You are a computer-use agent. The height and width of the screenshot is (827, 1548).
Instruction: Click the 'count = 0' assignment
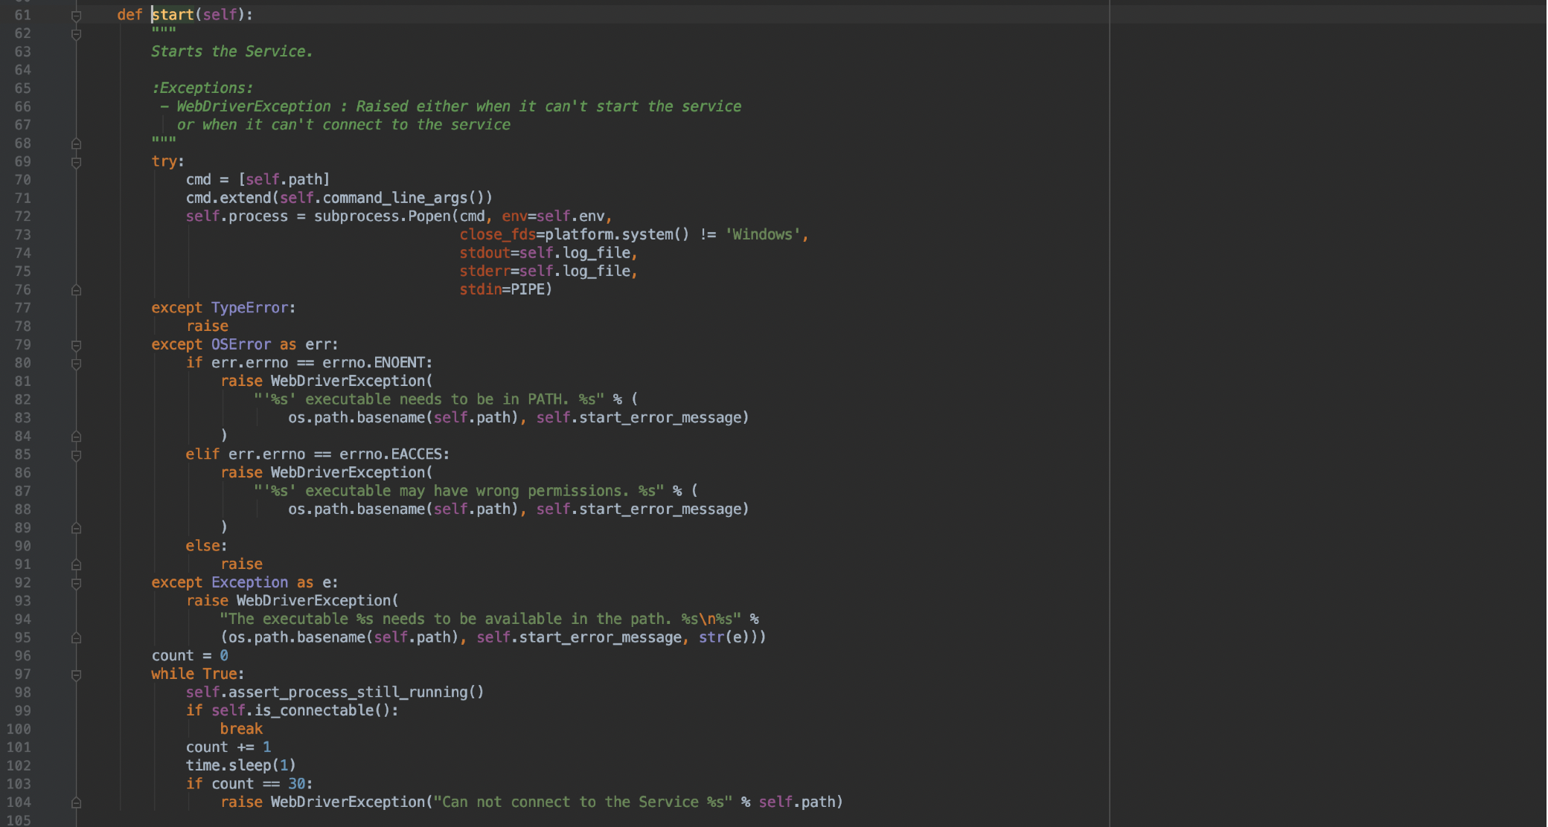[x=190, y=656]
